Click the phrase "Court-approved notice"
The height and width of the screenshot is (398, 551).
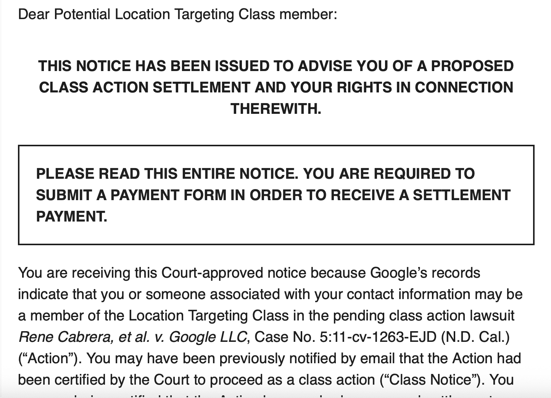point(234,273)
